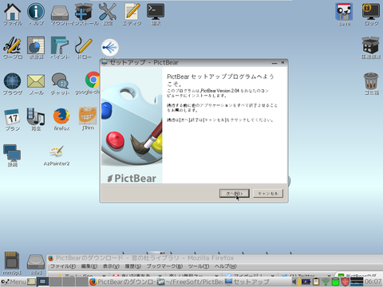Click the キャンセル button in PictBear setup
The height and width of the screenshot is (287, 383).
pos(268,193)
